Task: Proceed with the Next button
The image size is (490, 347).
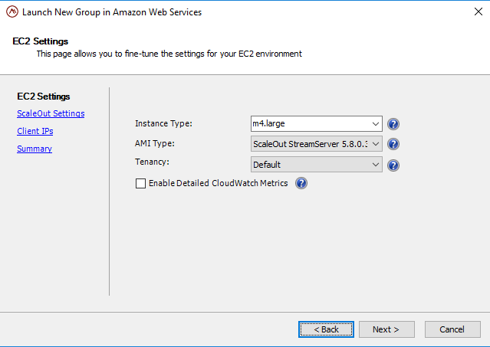Action: (x=386, y=329)
